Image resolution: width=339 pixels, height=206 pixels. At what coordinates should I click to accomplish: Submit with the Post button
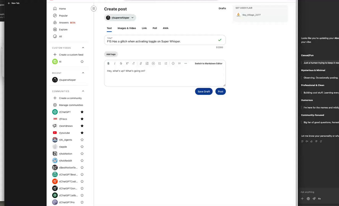point(221,91)
